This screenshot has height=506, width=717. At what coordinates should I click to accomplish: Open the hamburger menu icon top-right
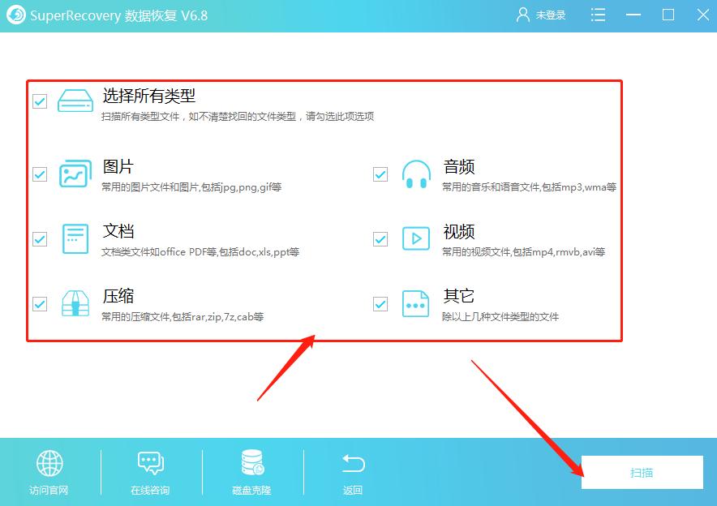click(x=598, y=14)
